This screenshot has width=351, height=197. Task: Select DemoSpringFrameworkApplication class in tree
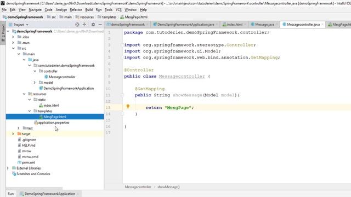(x=69, y=88)
